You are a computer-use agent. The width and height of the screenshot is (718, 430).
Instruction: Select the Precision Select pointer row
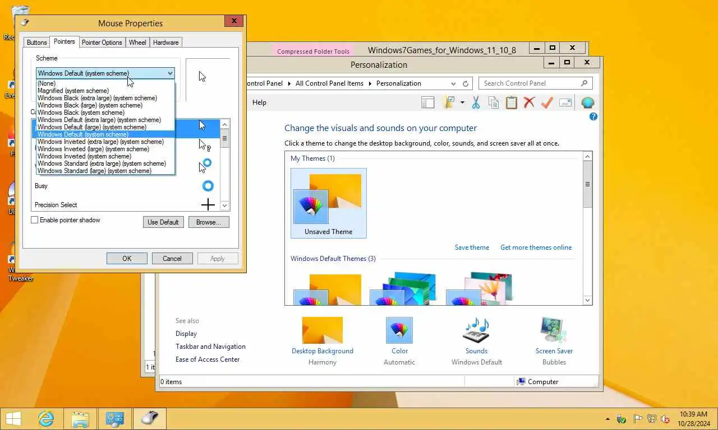[126, 205]
